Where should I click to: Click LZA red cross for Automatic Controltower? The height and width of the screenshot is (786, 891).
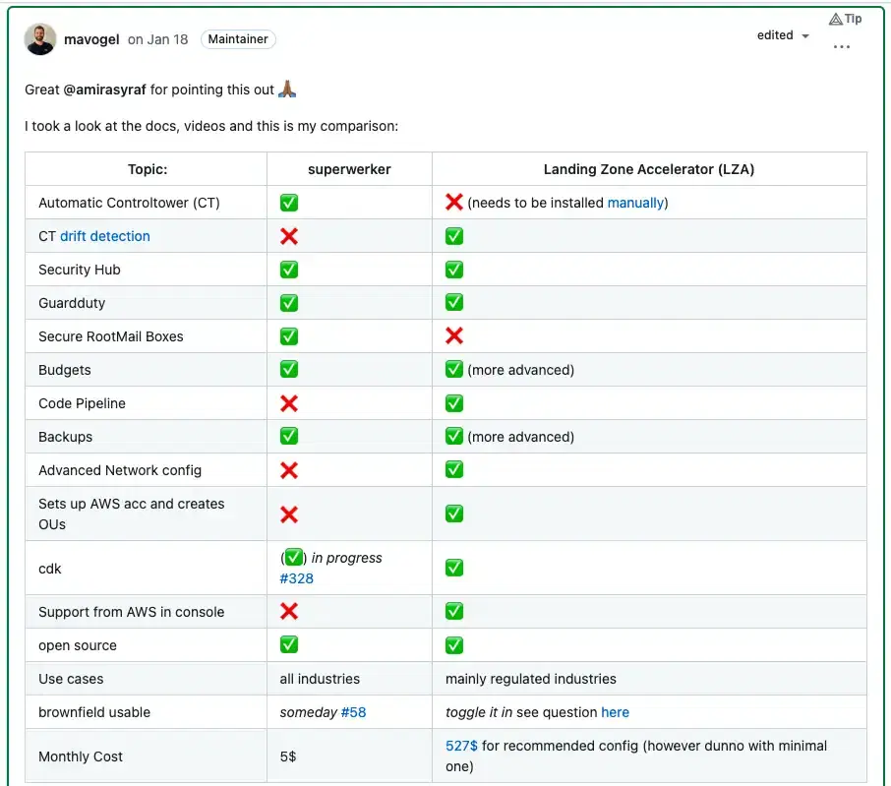(x=454, y=202)
